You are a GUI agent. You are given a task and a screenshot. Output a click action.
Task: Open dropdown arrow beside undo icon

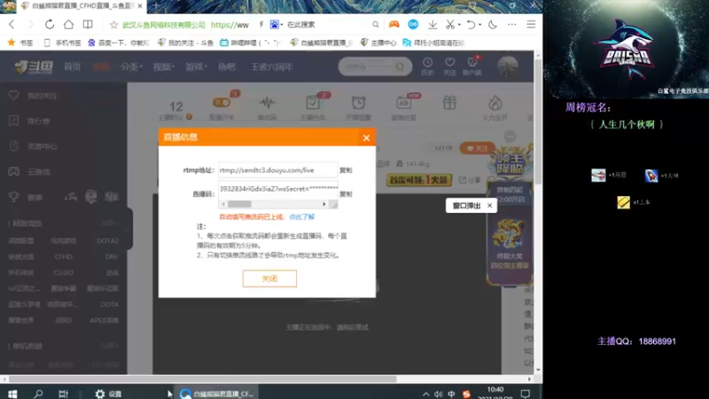tap(479, 25)
